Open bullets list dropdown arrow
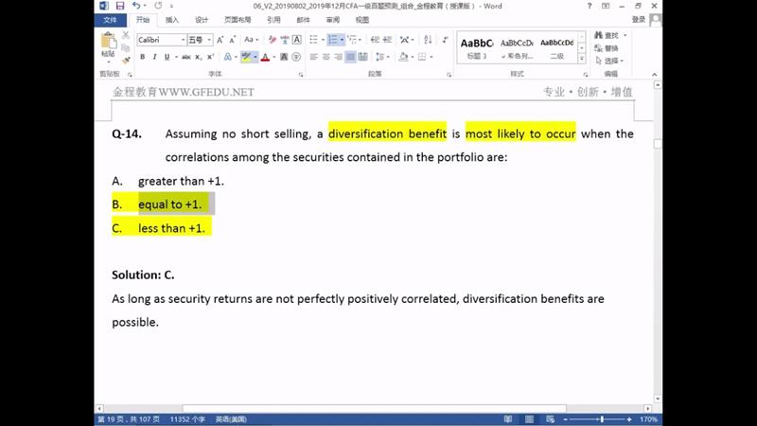 [x=323, y=40]
